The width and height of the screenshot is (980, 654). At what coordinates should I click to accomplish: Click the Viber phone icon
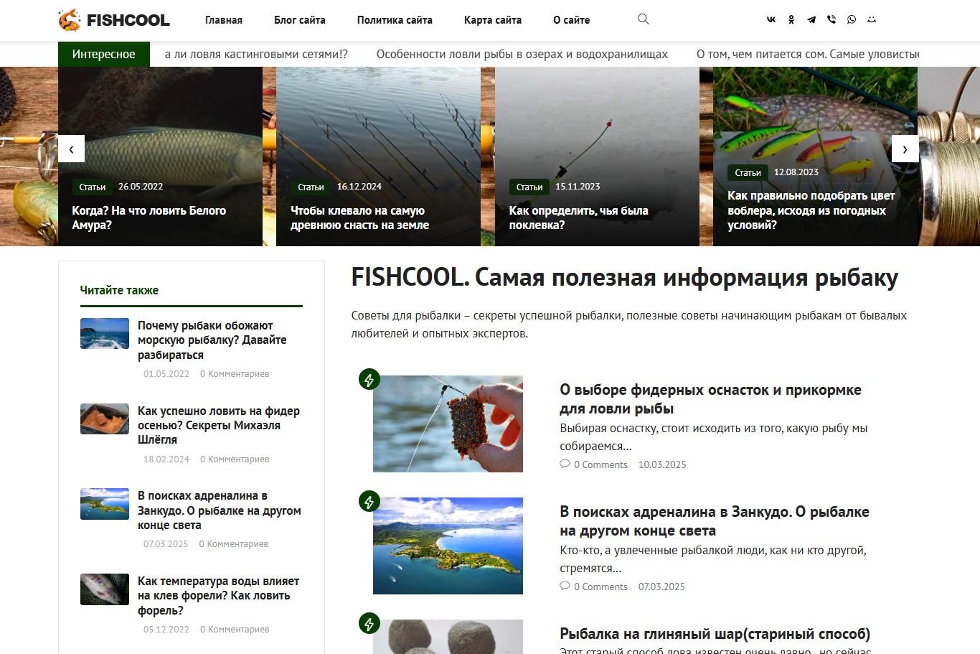click(831, 20)
